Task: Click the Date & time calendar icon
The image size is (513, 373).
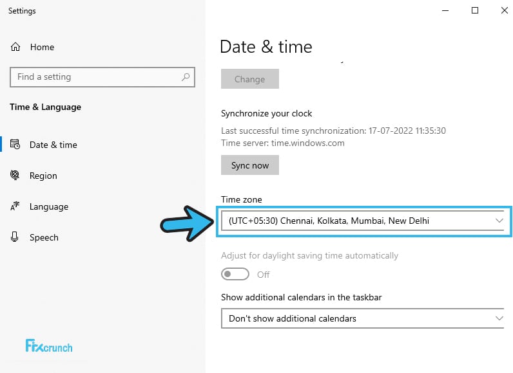Action: [15, 144]
